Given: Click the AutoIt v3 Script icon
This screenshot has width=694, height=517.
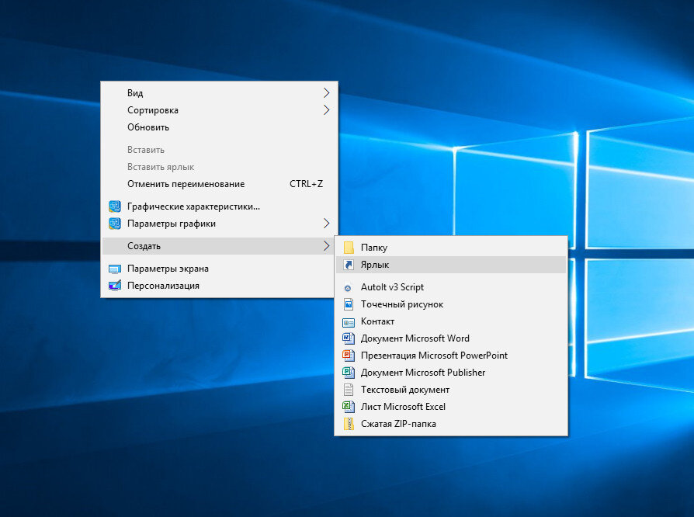Looking at the screenshot, I should (348, 288).
